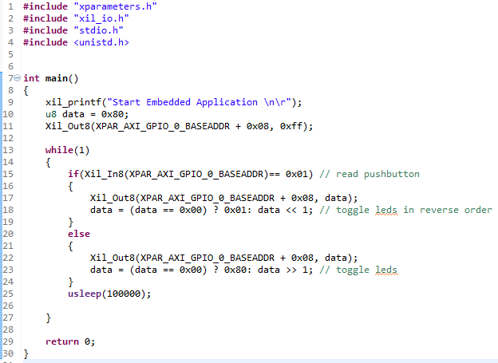Collapse the main function fold marker
This screenshot has width=498, height=363.
17,78
